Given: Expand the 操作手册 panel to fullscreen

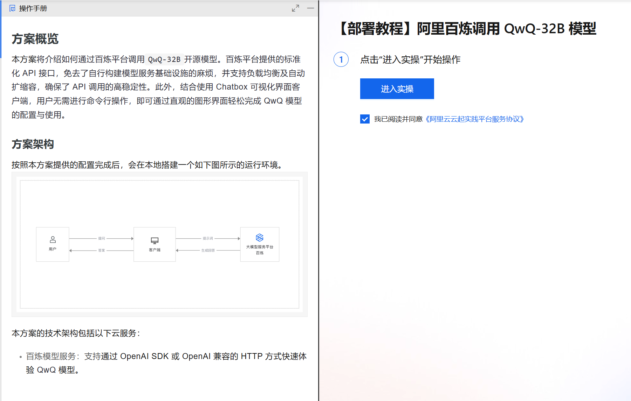Looking at the screenshot, I should [x=296, y=8].
